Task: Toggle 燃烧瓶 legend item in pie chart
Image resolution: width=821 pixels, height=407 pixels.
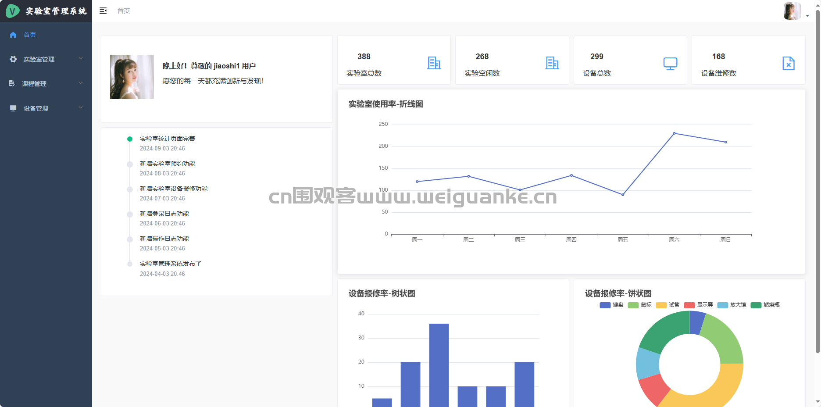Action: [x=765, y=305]
